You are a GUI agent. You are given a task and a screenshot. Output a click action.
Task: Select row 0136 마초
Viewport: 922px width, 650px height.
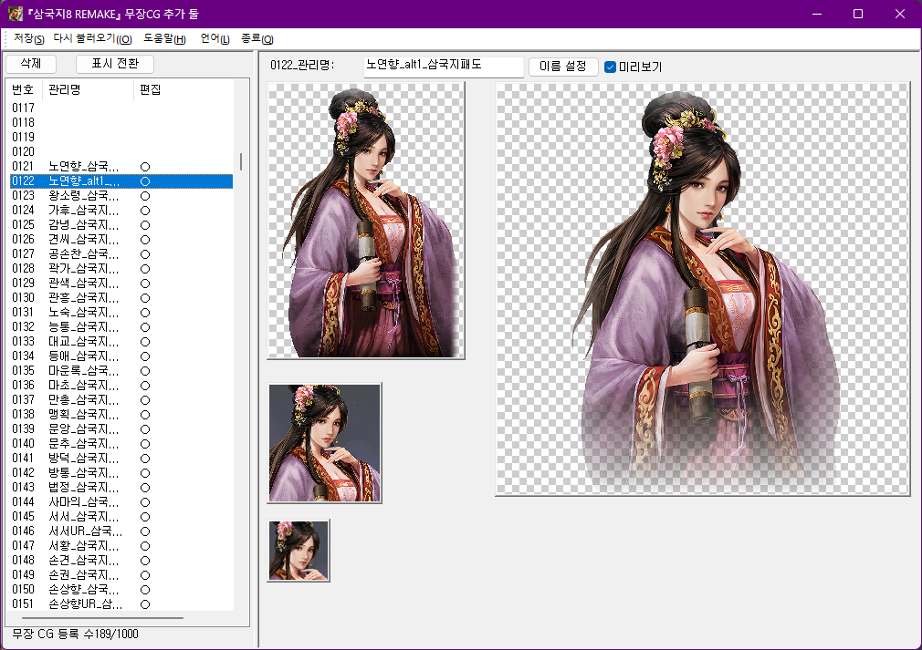pos(121,386)
